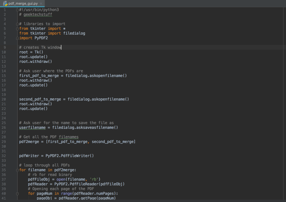
Task: Click line number 37 in the gutter
Action: (4, 179)
